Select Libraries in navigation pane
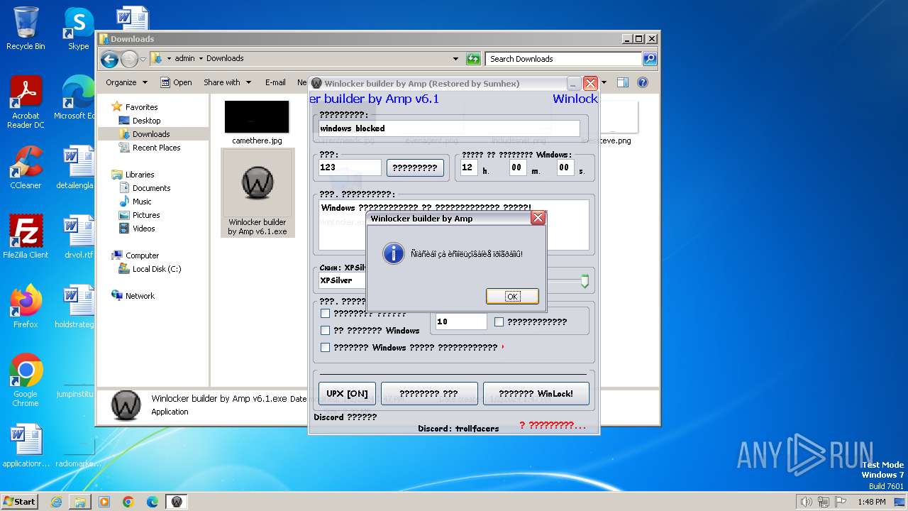 point(140,175)
